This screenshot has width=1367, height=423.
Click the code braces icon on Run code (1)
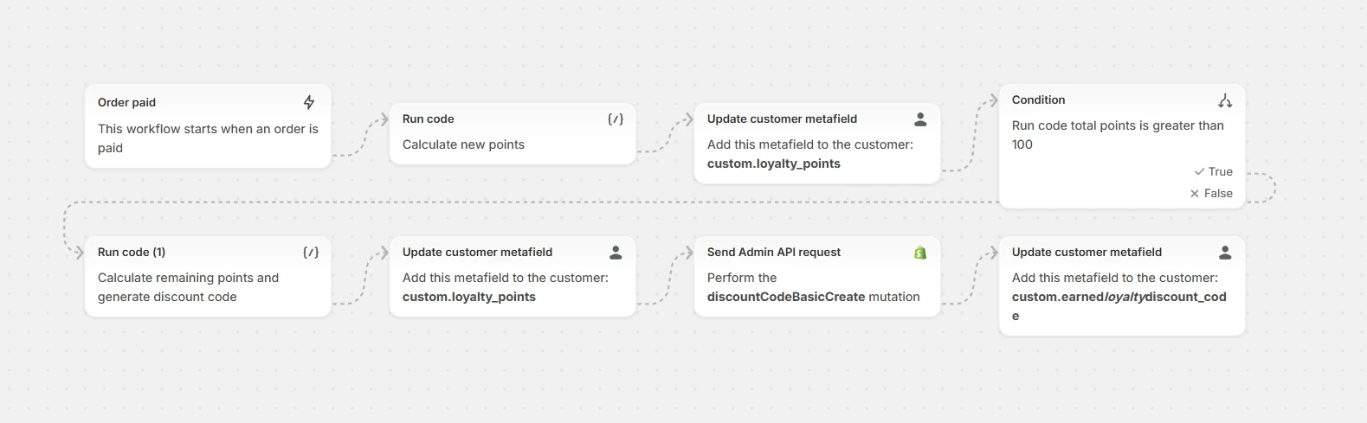pyautogui.click(x=311, y=253)
